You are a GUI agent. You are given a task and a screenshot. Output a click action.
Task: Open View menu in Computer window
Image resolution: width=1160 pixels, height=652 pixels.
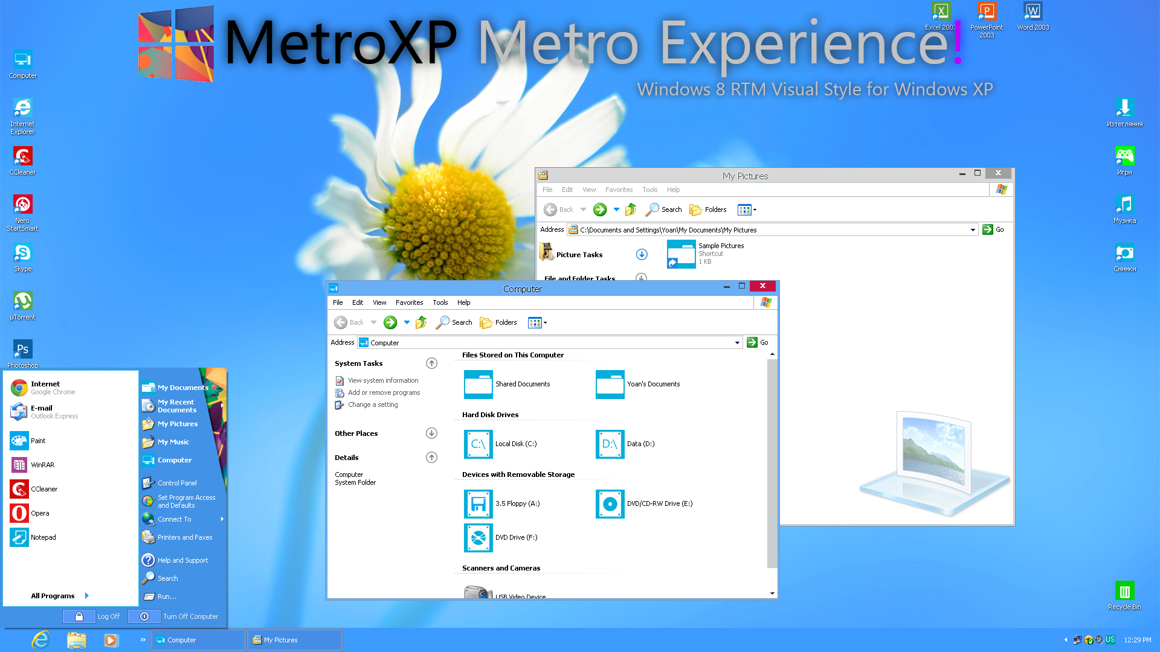tap(379, 302)
